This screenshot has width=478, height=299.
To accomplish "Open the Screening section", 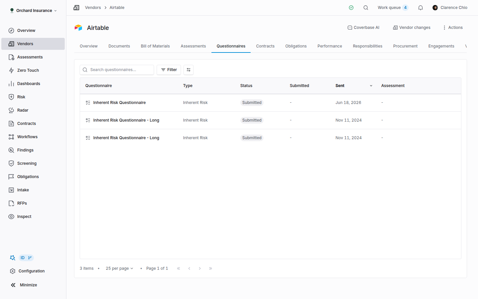I will click(x=33, y=163).
